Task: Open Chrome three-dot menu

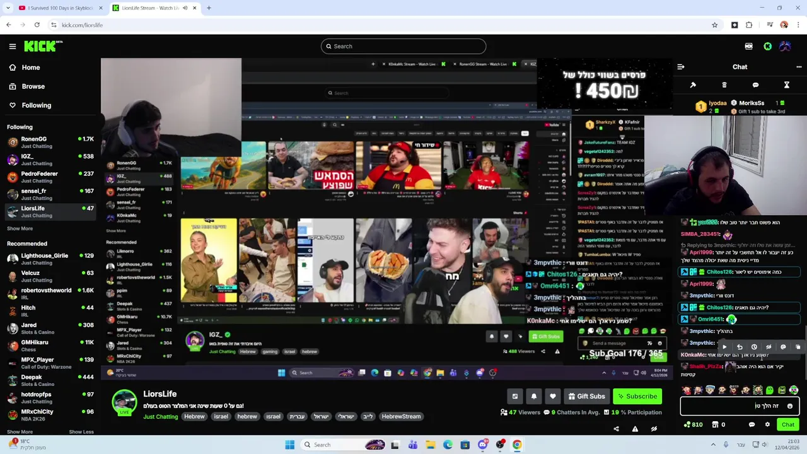Action: pos(798,25)
